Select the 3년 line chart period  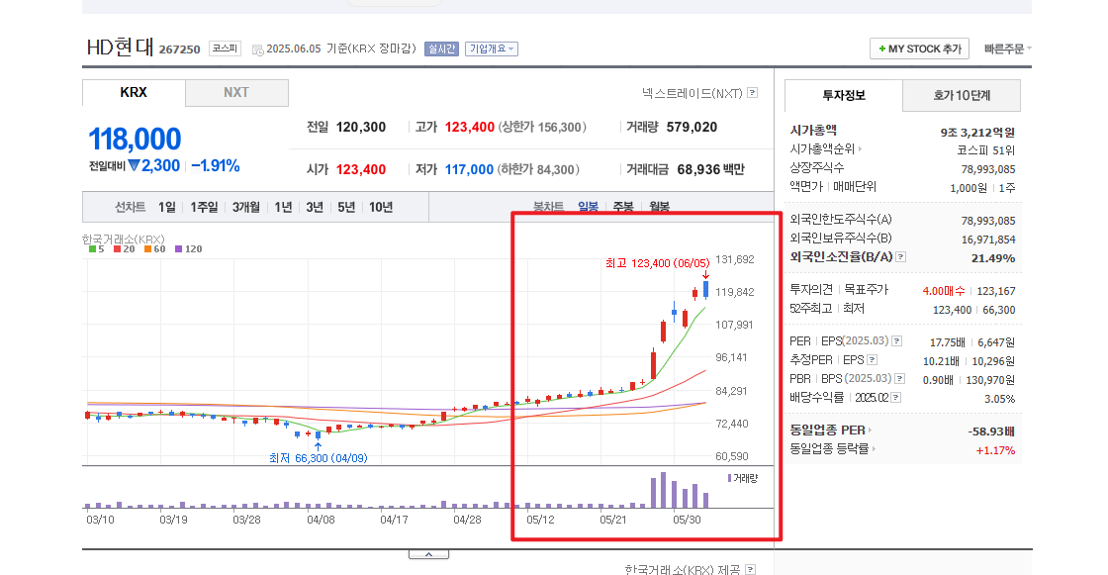click(x=315, y=207)
